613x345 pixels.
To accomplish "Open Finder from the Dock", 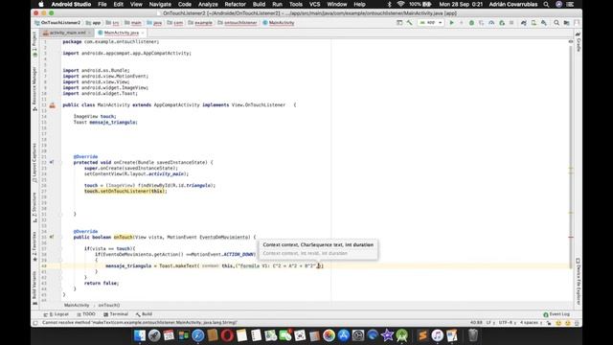I will [x=140, y=335].
